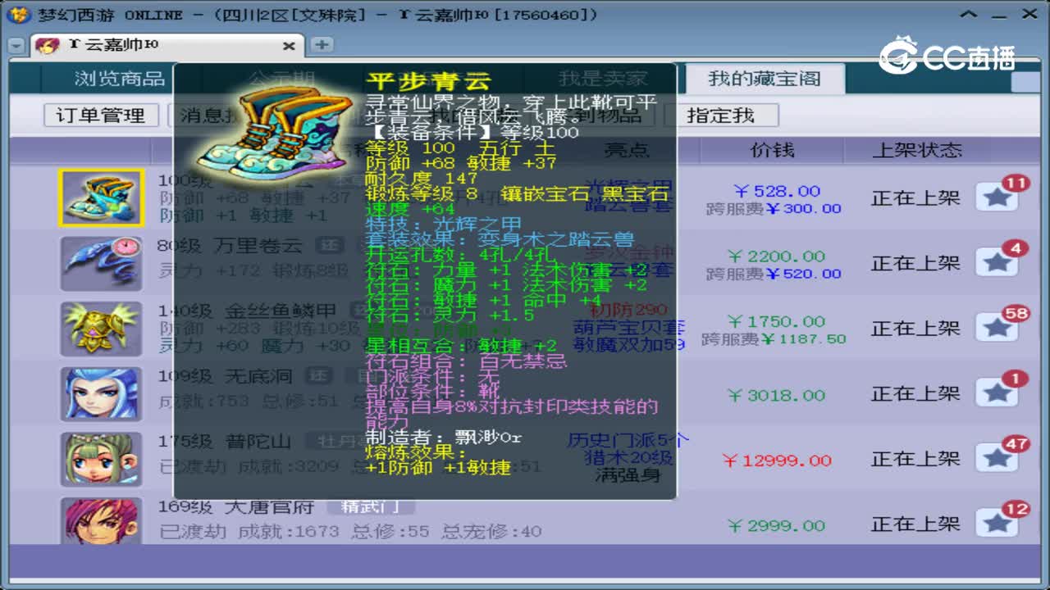Image resolution: width=1050 pixels, height=590 pixels.
Task: Click favorite star with badge 12
Action: (x=997, y=524)
